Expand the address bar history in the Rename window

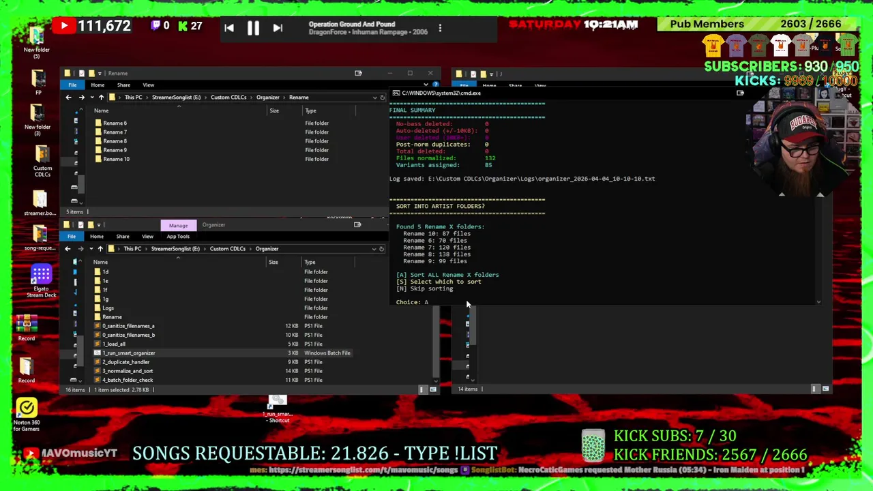374,98
